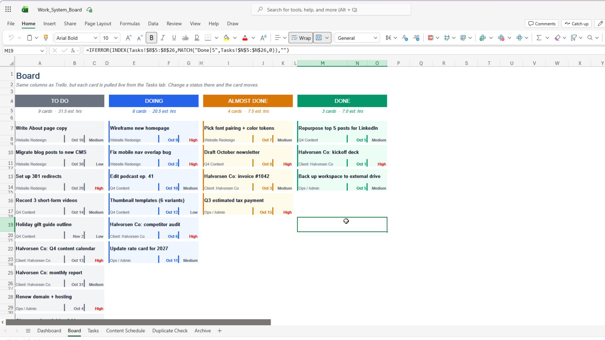Open the all sheets list button
605x340 pixels.
point(28,331)
